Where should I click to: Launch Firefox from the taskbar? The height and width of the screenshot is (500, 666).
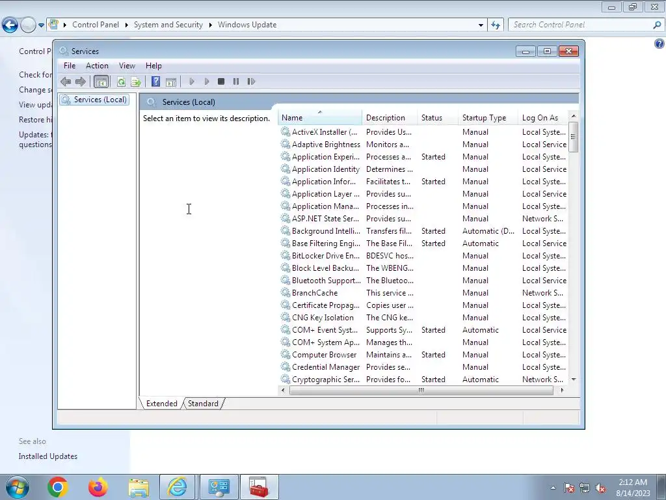[x=98, y=487]
